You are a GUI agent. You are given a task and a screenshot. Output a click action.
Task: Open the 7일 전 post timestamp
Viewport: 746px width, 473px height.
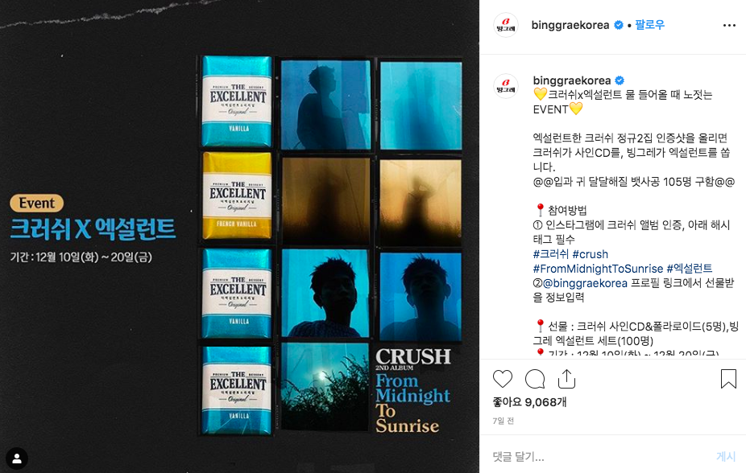[x=503, y=421]
